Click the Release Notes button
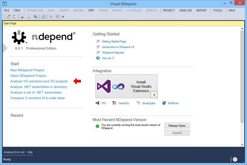The height and width of the screenshot is (165, 247). (177, 126)
